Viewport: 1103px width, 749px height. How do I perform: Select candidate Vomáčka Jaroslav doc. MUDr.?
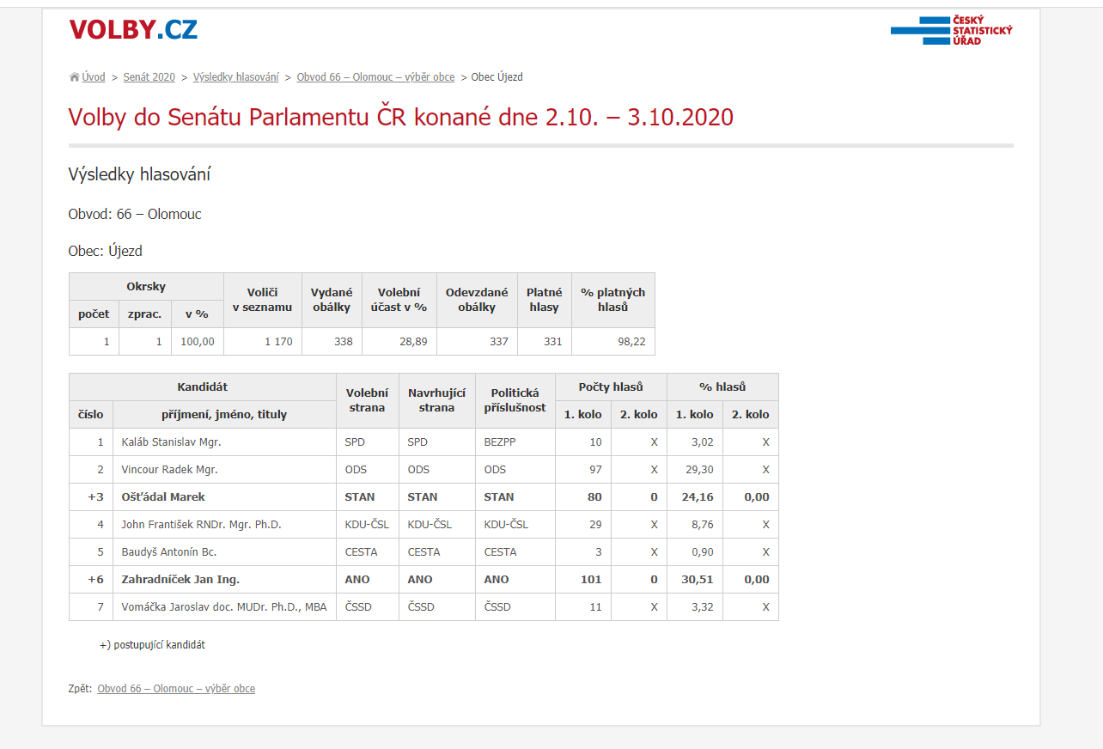click(x=224, y=607)
